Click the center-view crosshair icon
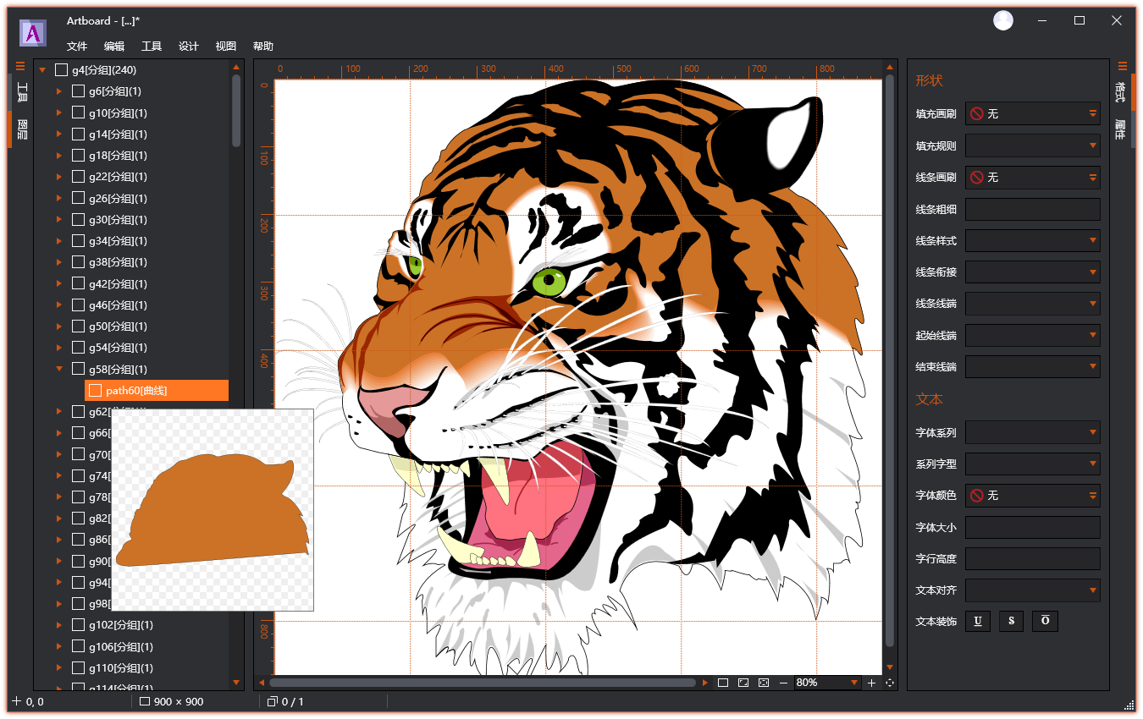 pos(890,683)
